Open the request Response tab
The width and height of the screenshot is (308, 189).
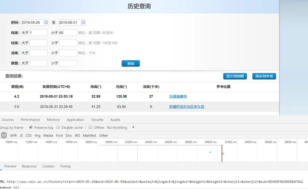coord(29,166)
